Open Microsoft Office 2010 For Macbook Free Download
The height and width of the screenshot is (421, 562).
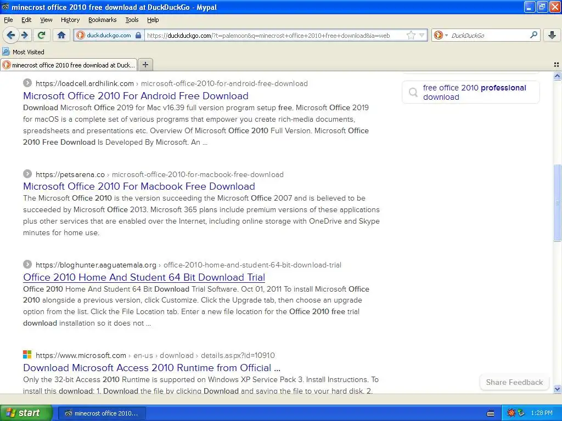(x=139, y=186)
